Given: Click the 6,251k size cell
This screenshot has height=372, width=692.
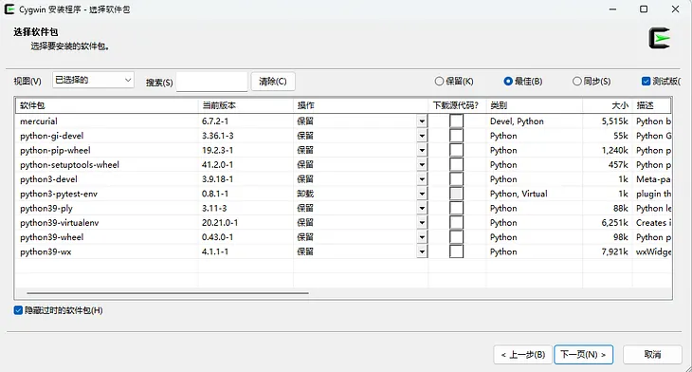Looking at the screenshot, I should 615,223.
